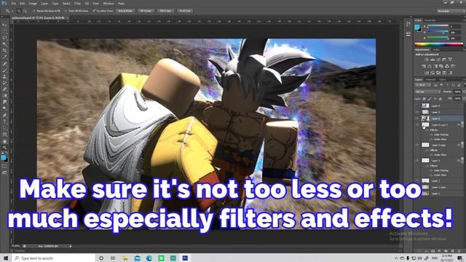Click the Zoom Out icon in options bar

click(25, 11)
